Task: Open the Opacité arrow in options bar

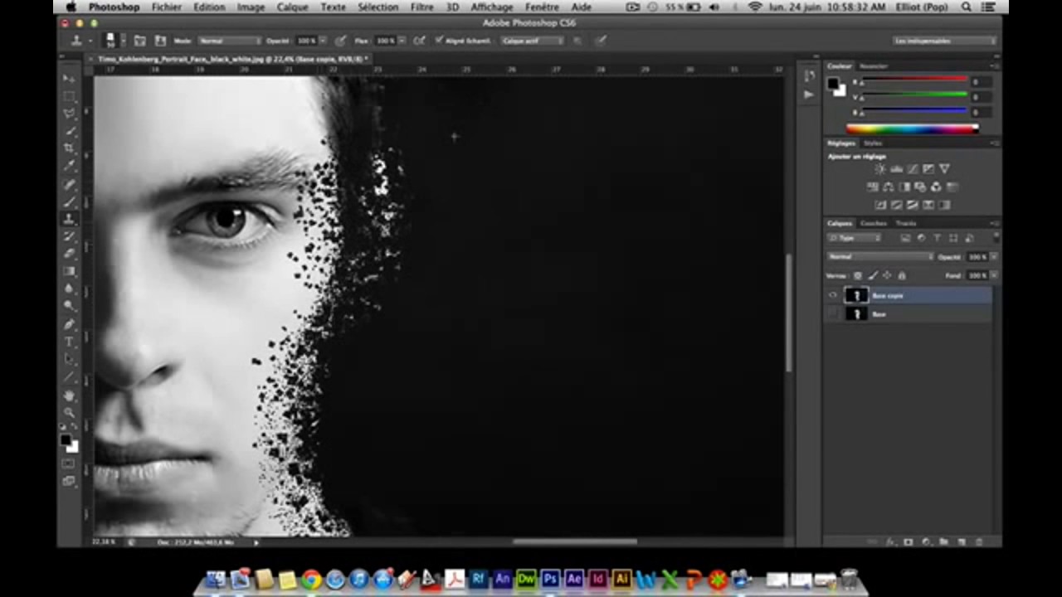Action: coord(322,41)
